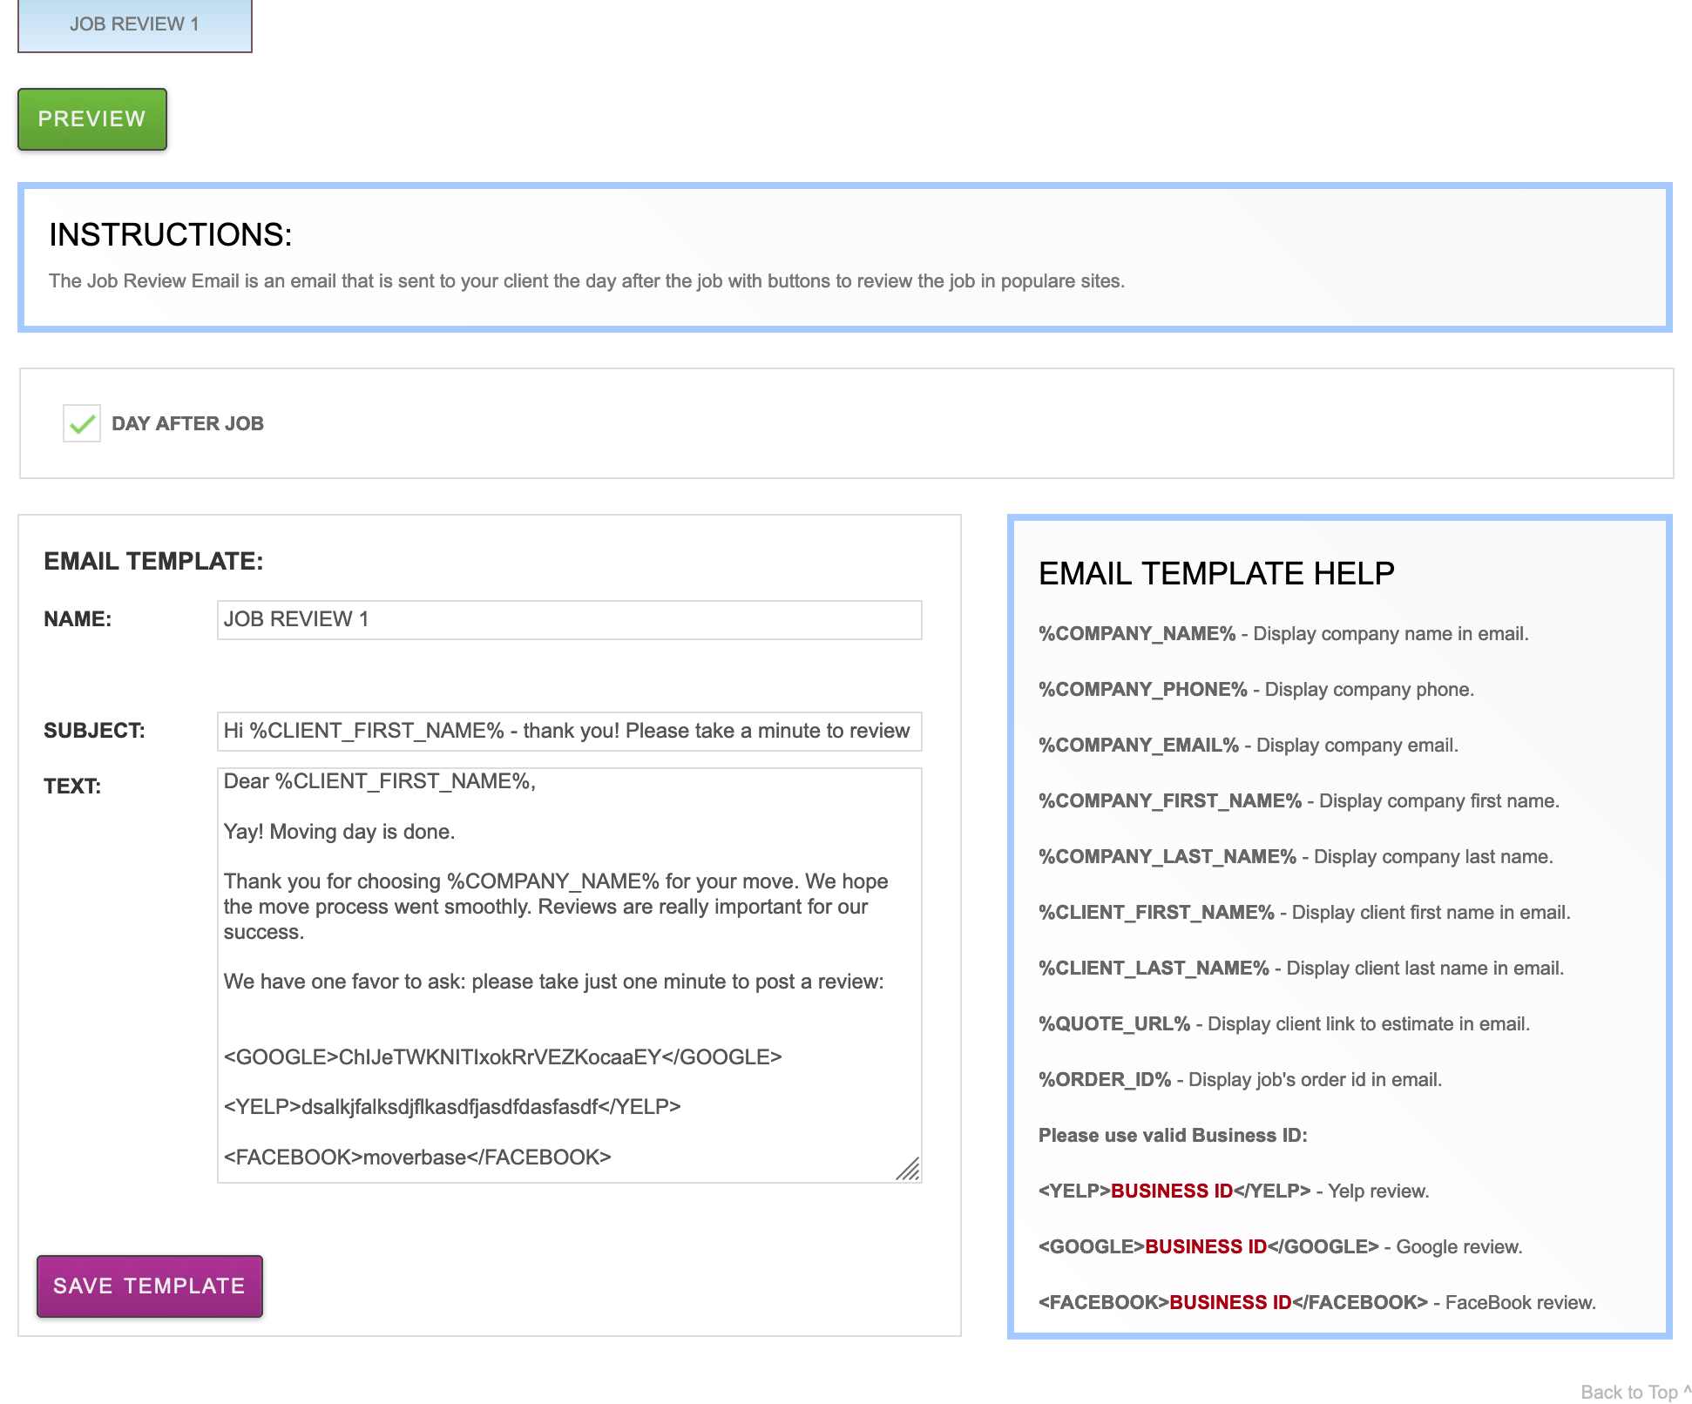Click the FACEBOOK moverbase tag line

coord(416,1158)
